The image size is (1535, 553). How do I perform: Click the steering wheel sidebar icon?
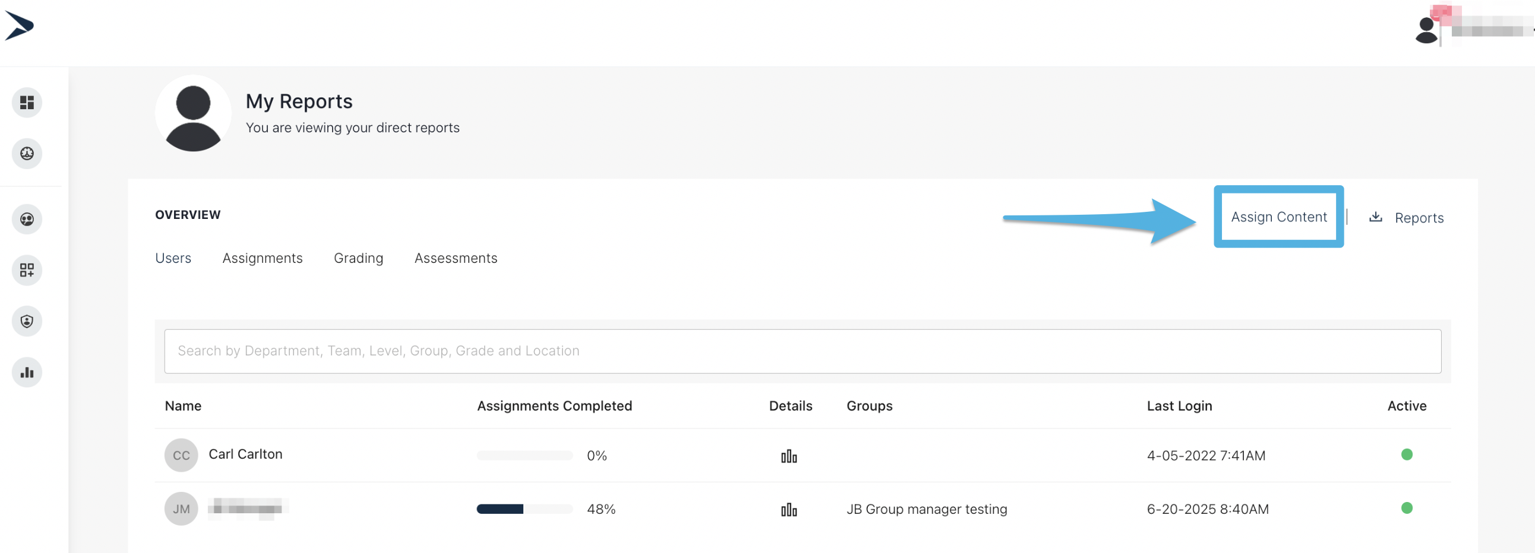27,154
